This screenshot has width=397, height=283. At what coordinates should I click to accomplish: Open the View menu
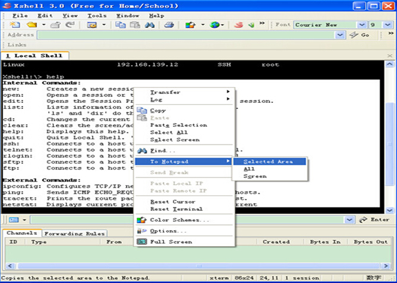click(70, 15)
